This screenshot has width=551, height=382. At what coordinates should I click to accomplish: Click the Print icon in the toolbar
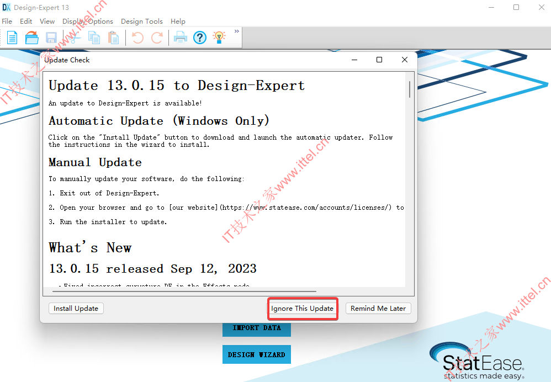coord(181,38)
